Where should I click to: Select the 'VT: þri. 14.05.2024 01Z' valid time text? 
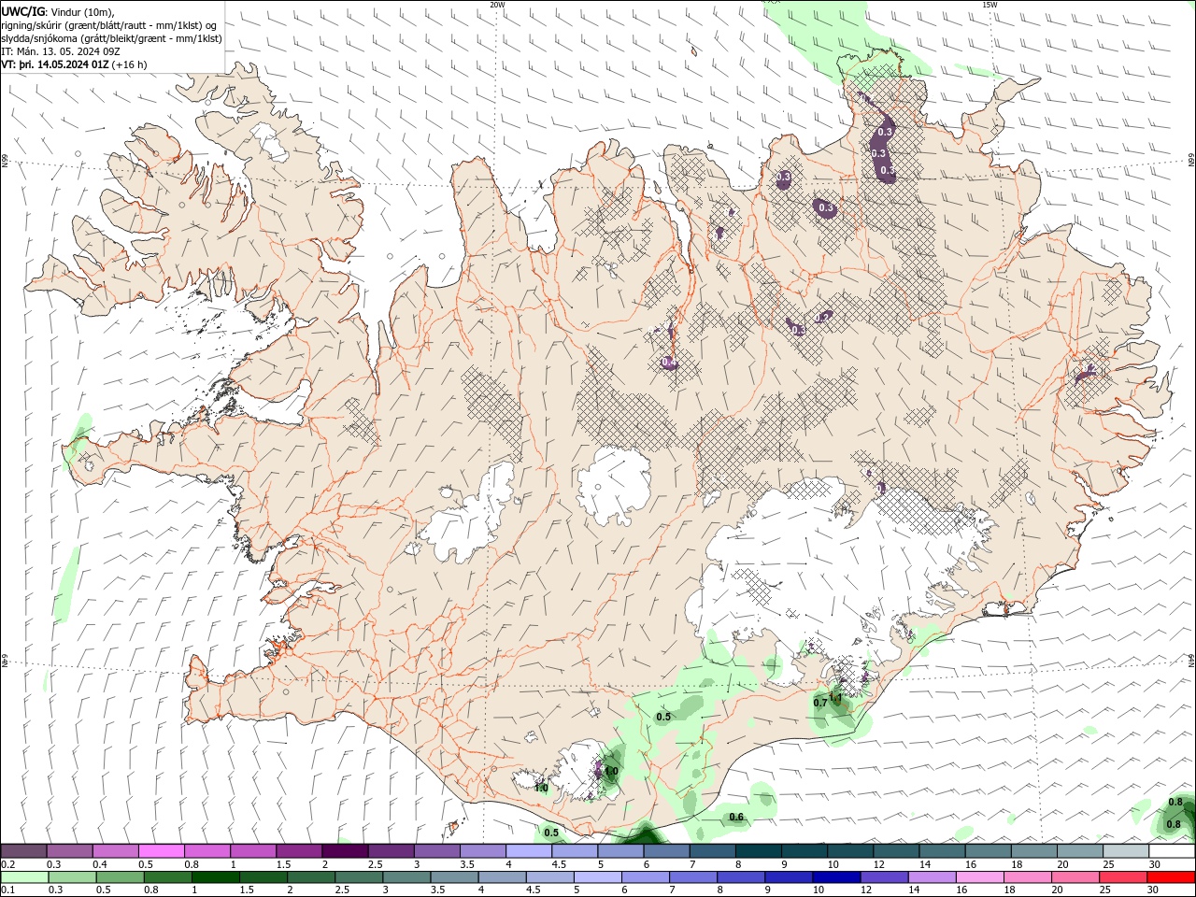(x=55, y=64)
